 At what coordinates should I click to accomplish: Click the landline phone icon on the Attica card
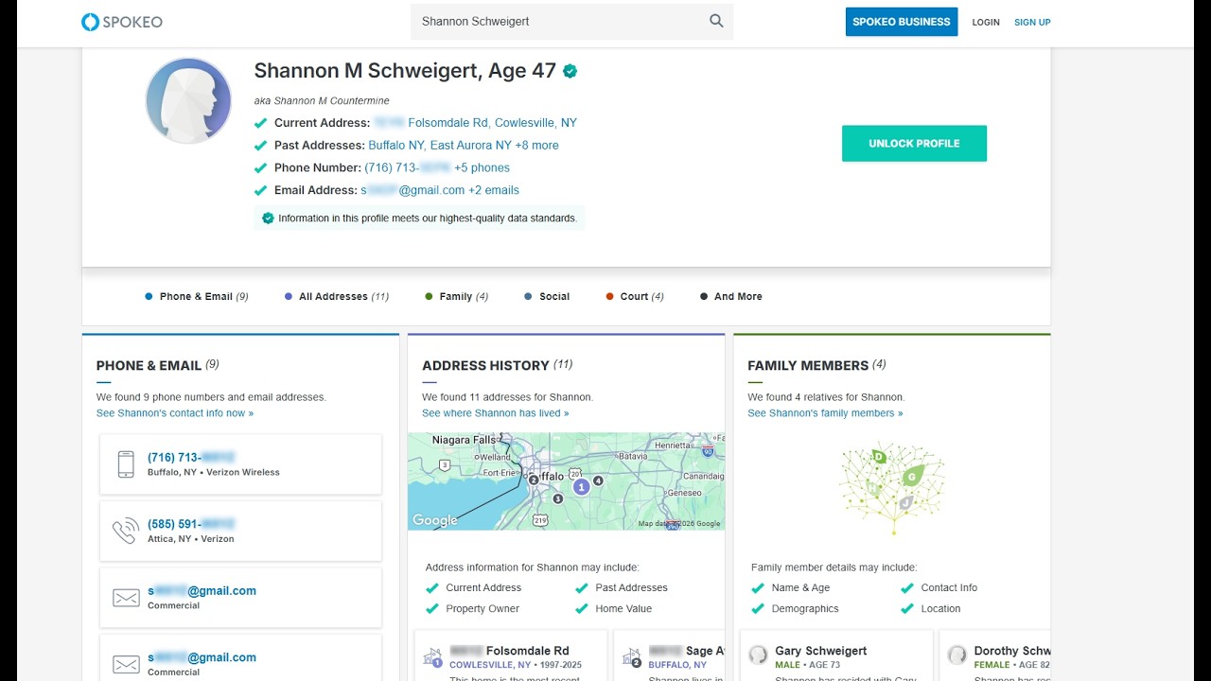coord(126,531)
